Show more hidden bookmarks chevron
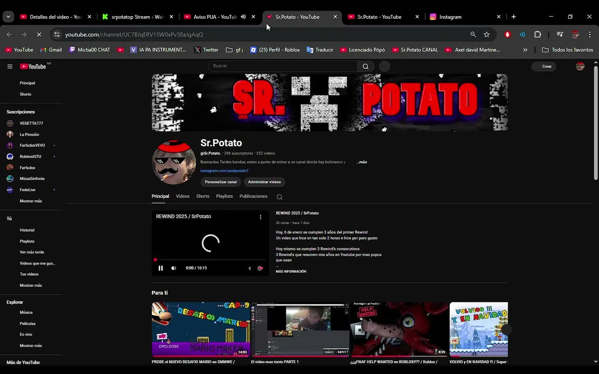The image size is (599, 374). point(525,50)
